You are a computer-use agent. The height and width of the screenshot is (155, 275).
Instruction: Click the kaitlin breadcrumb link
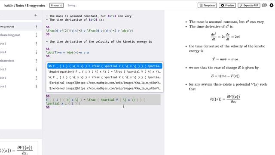pos(9,6)
